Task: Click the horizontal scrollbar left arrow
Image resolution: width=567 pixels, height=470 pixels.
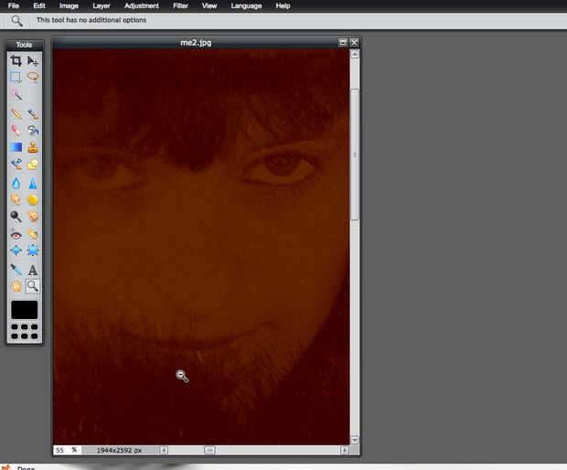Action: point(164,450)
